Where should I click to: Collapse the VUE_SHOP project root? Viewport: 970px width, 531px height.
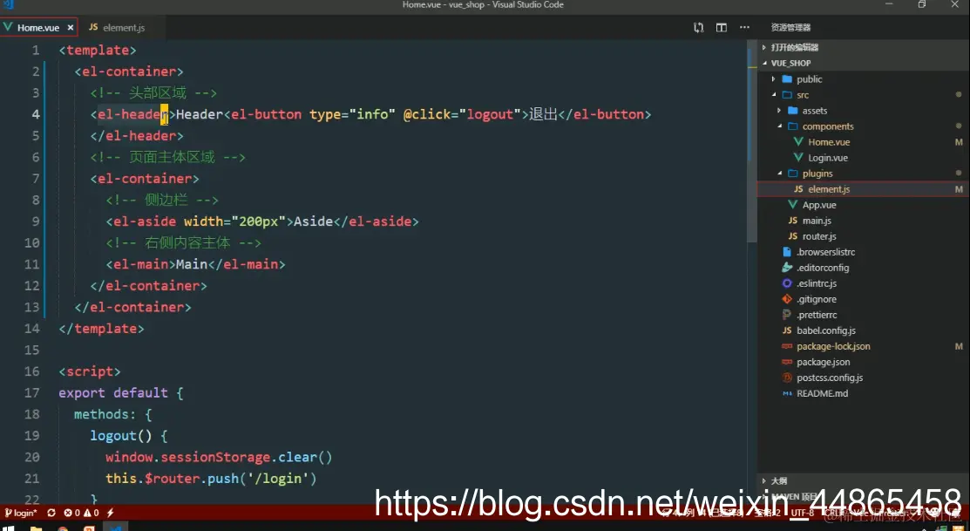tap(764, 63)
